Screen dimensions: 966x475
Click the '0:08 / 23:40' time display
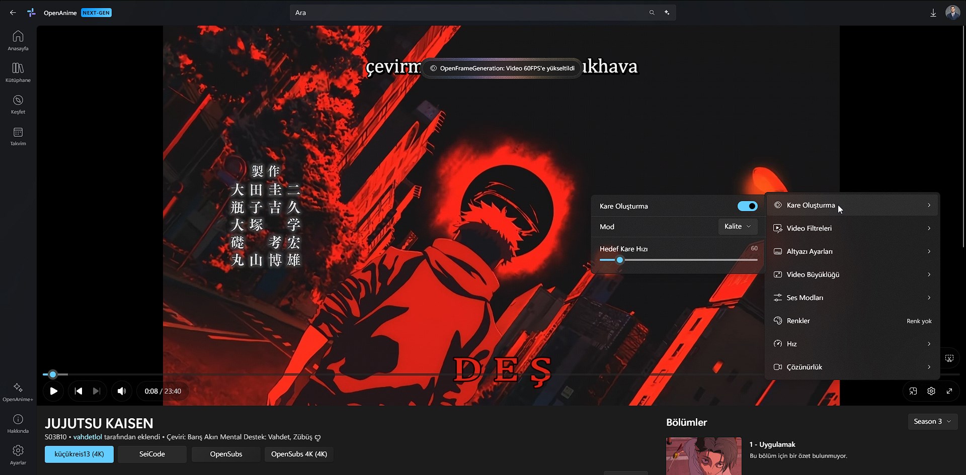pos(163,391)
